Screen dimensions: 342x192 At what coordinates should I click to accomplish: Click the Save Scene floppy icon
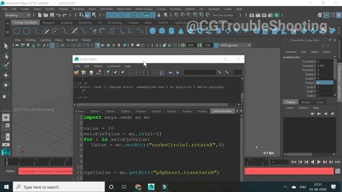click(52, 15)
